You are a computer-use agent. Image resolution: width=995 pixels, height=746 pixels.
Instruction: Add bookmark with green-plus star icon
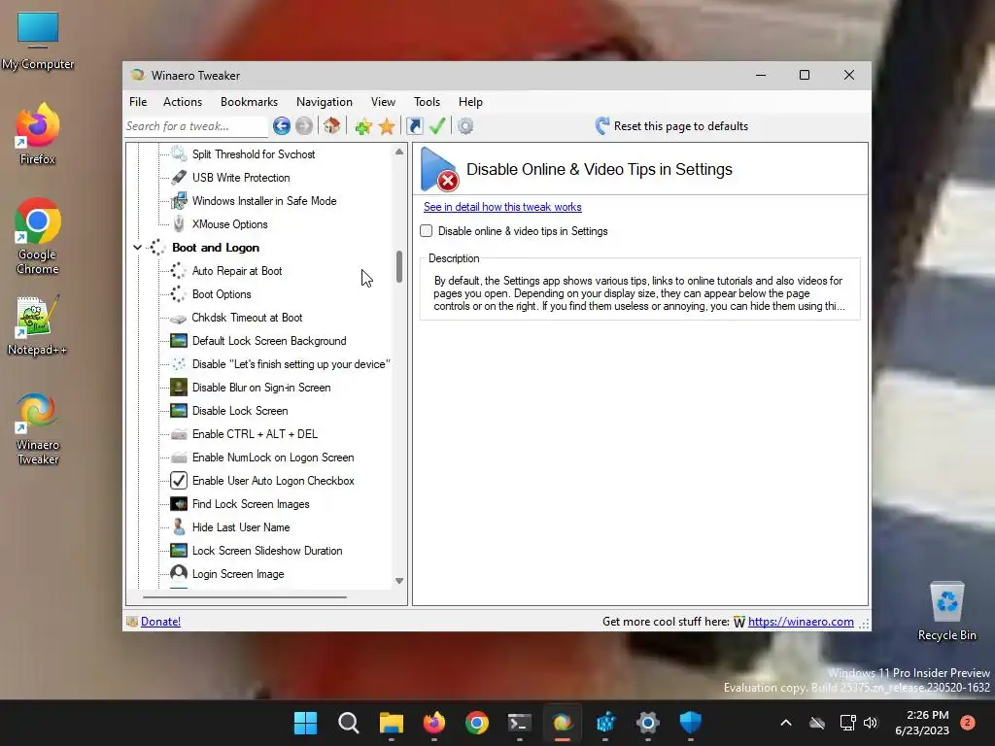[363, 126]
